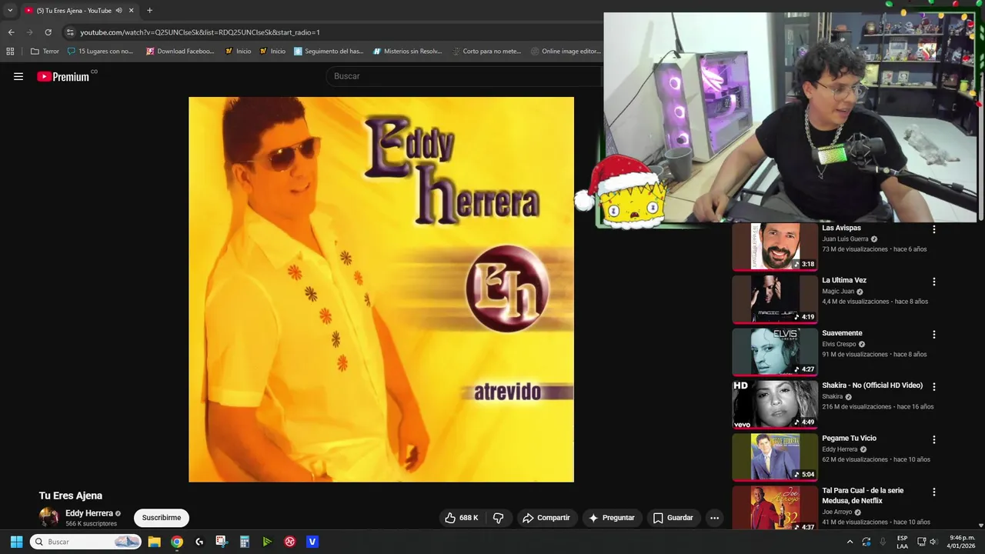The image size is (985, 554).
Task: Show hidden system tray icons
Action: [x=850, y=542]
